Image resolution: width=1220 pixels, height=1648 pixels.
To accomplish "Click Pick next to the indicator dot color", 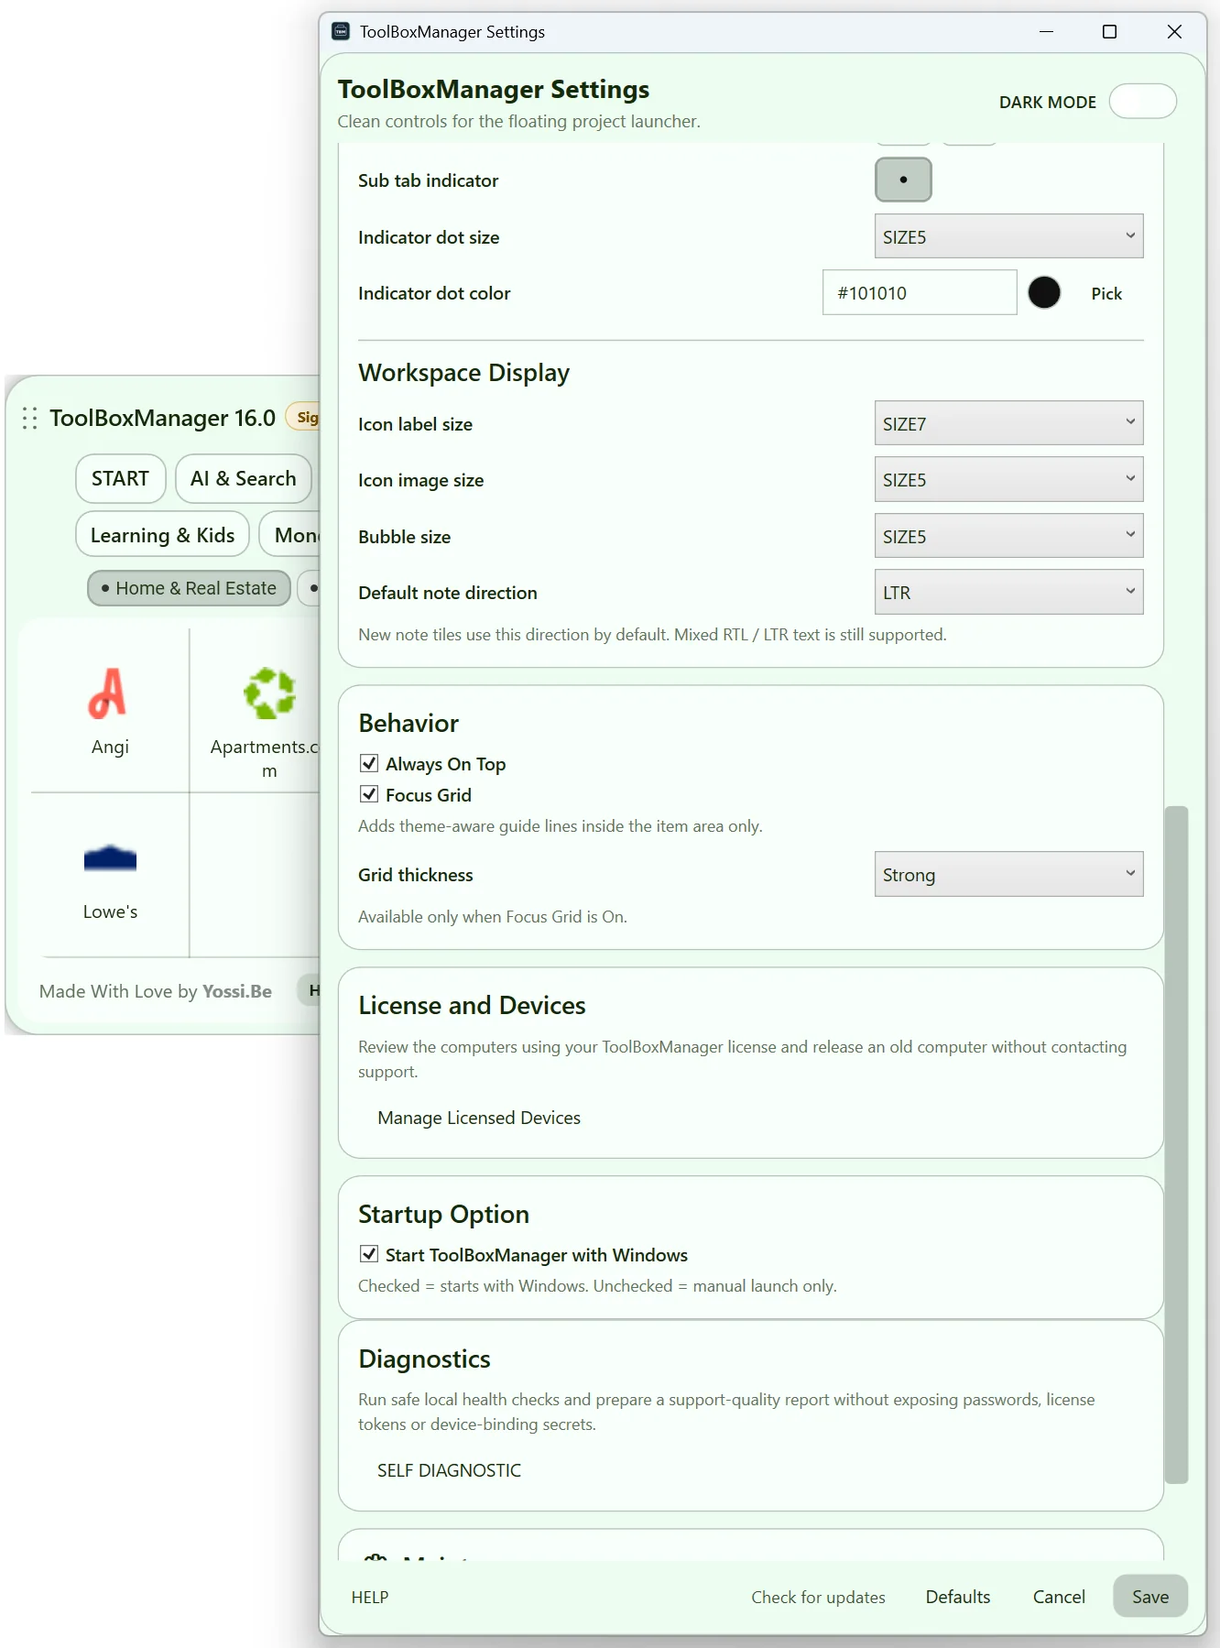I will tap(1106, 293).
